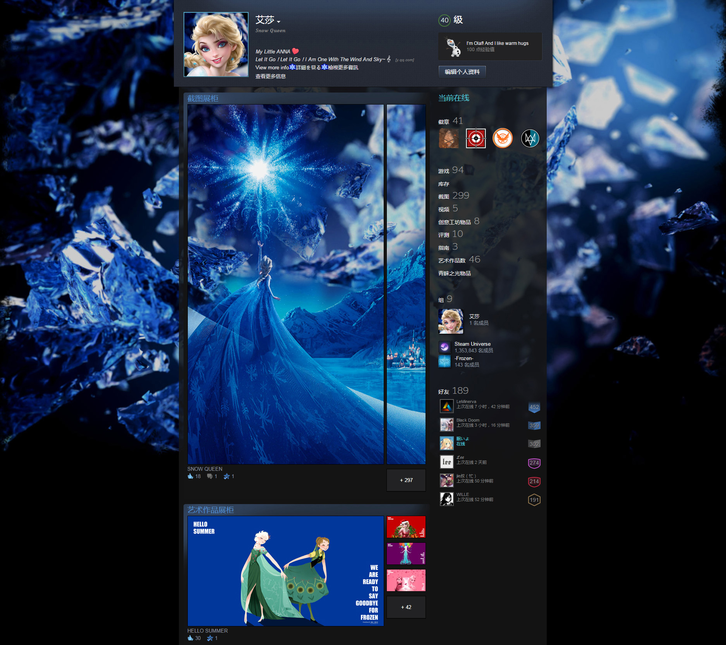Open the -Frozen- group icon
The image size is (726, 645).
[445, 361]
